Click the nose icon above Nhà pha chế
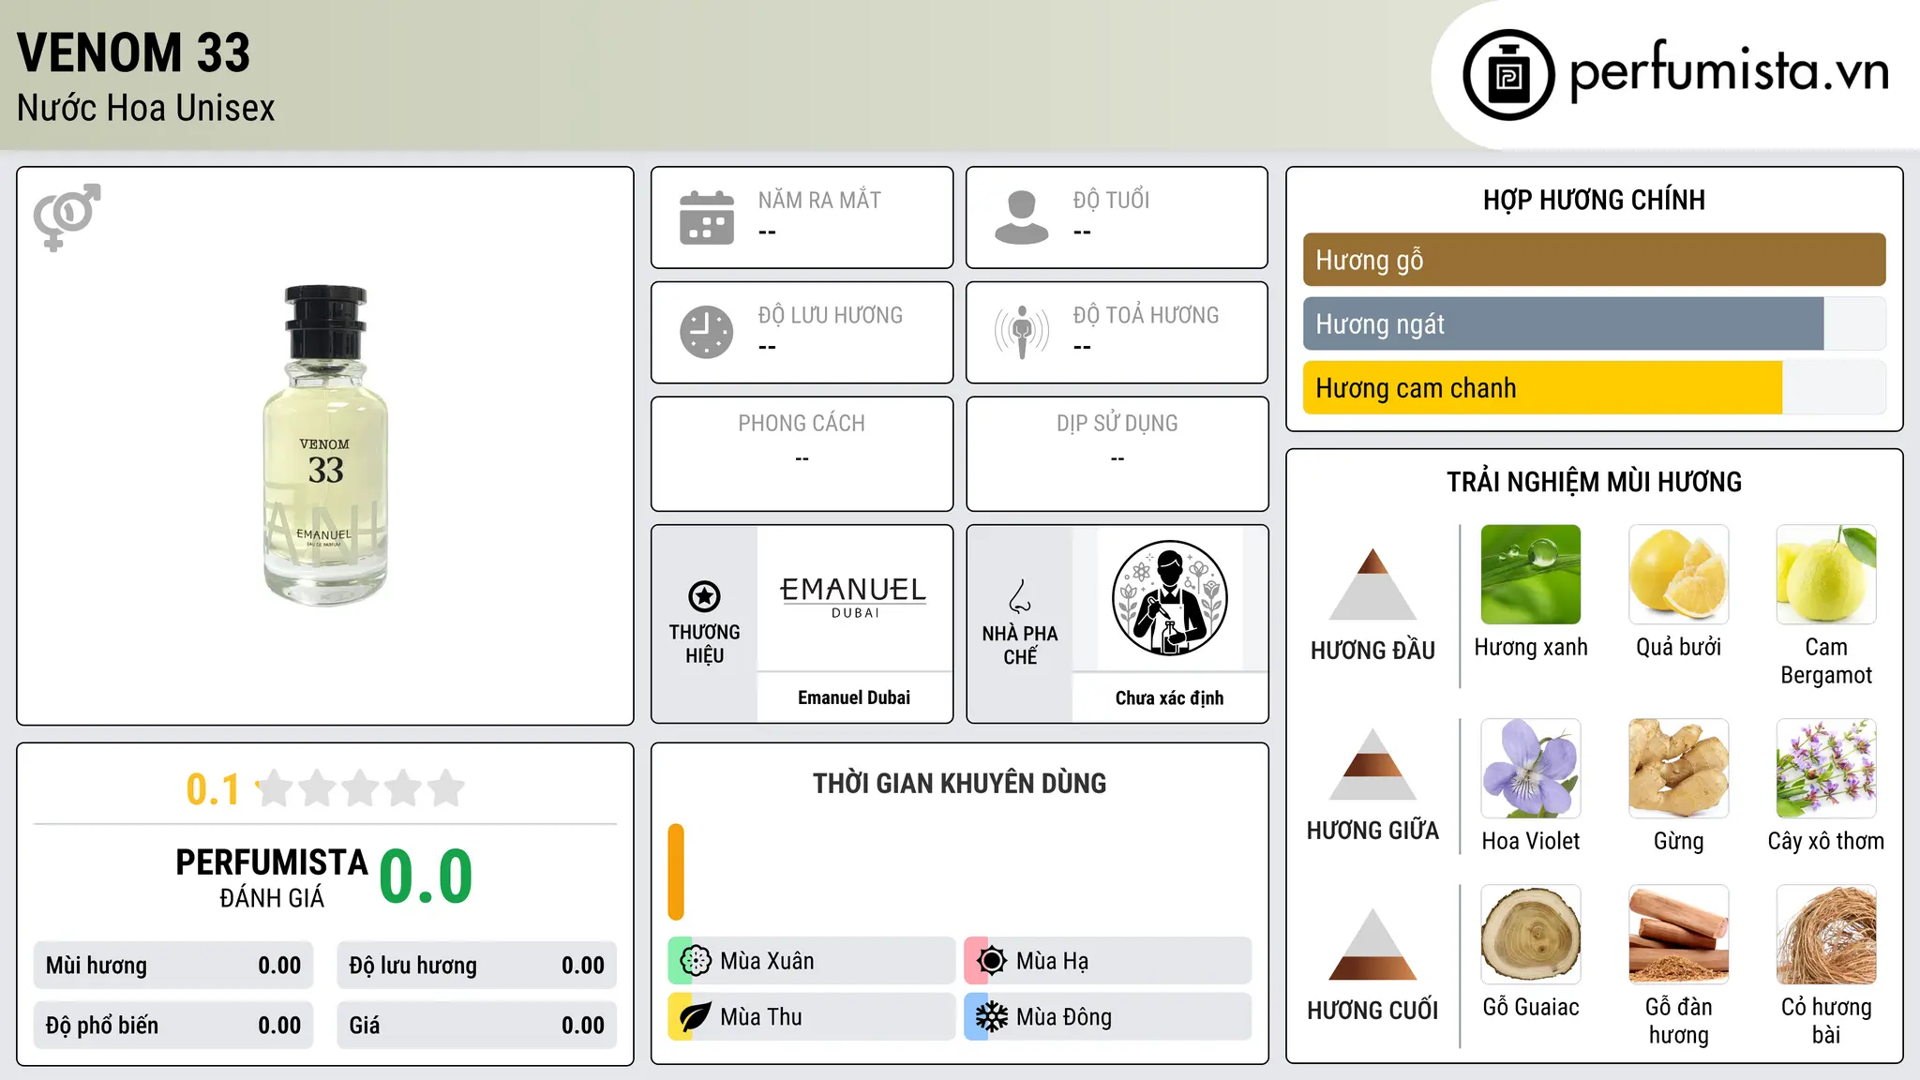 pyautogui.click(x=1020, y=596)
